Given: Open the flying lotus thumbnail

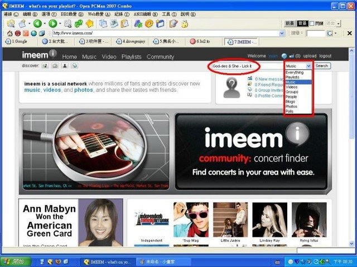Looking at the screenshot, I should (x=309, y=220).
